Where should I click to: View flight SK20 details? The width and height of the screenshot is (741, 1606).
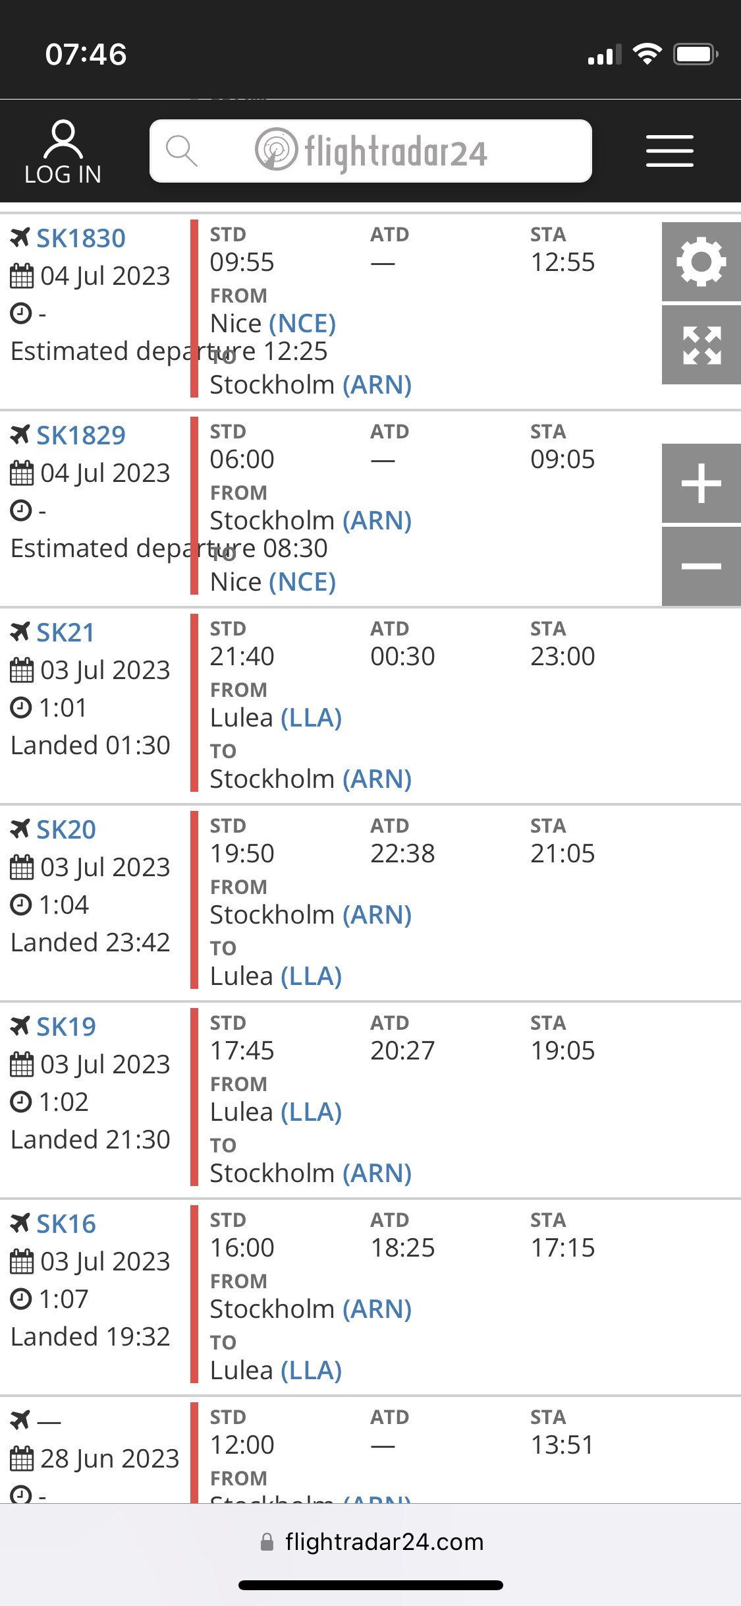click(66, 829)
